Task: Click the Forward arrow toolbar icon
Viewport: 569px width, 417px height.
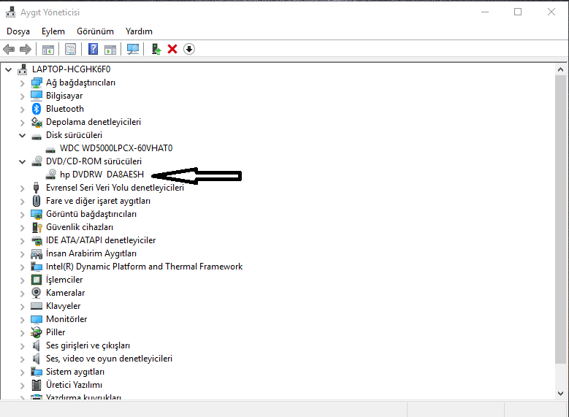Action: click(26, 49)
